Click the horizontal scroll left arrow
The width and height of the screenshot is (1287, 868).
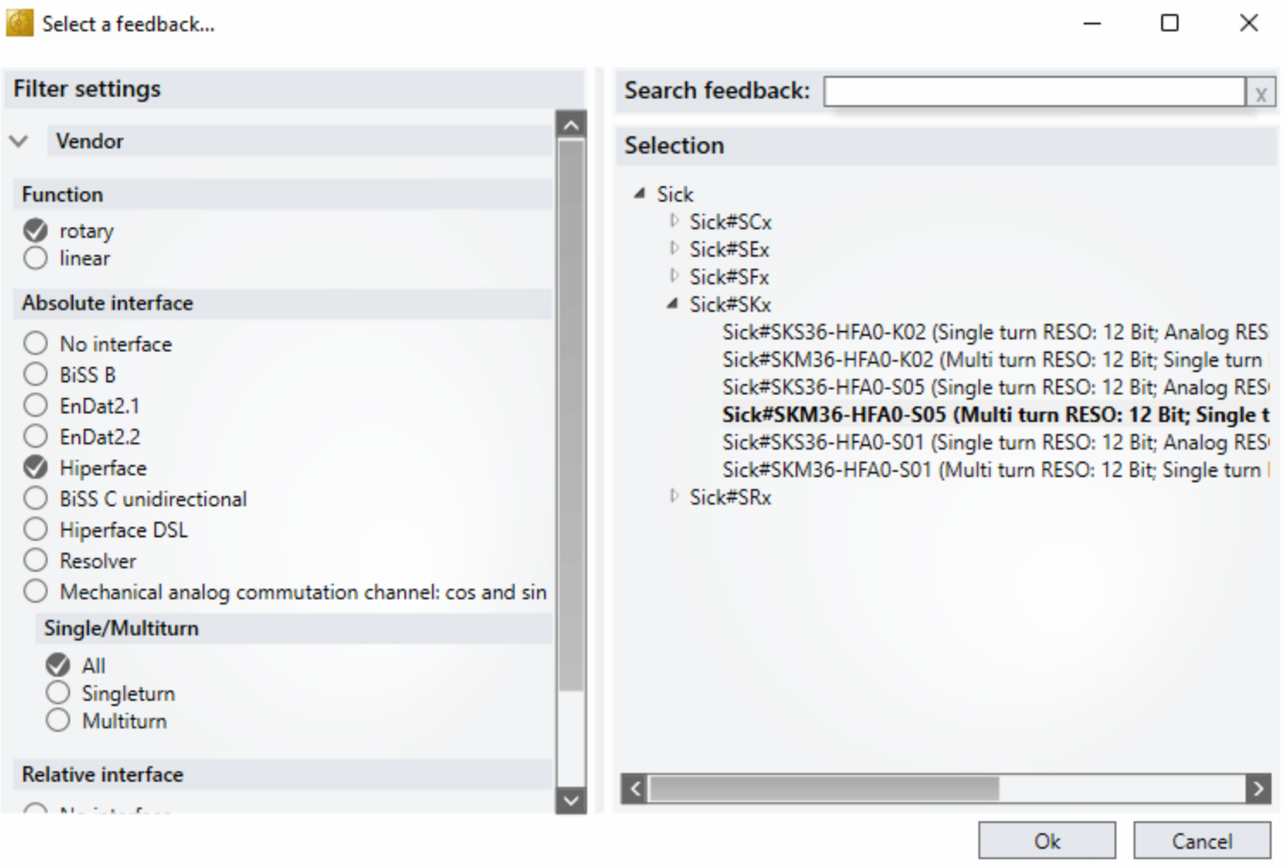[635, 788]
